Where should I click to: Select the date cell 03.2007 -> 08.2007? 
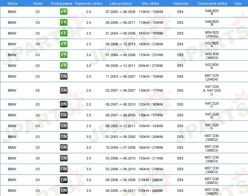(121, 90)
